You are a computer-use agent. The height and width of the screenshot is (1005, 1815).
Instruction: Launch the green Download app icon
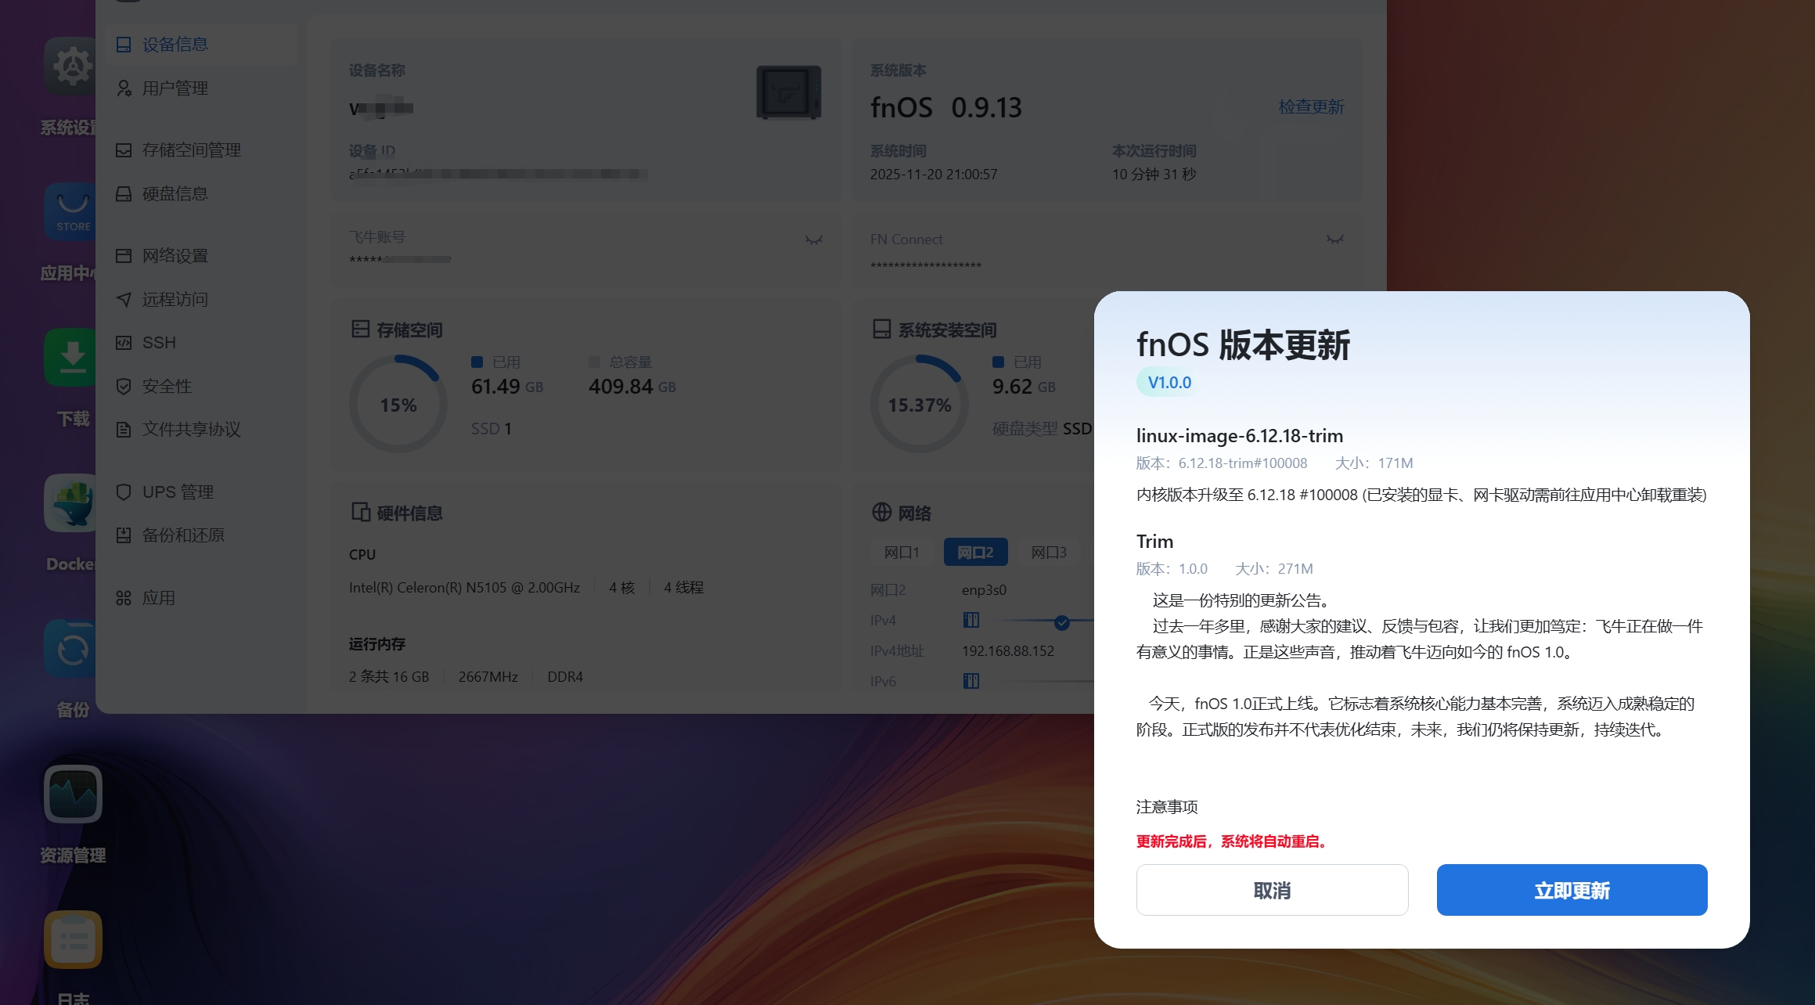click(70, 358)
